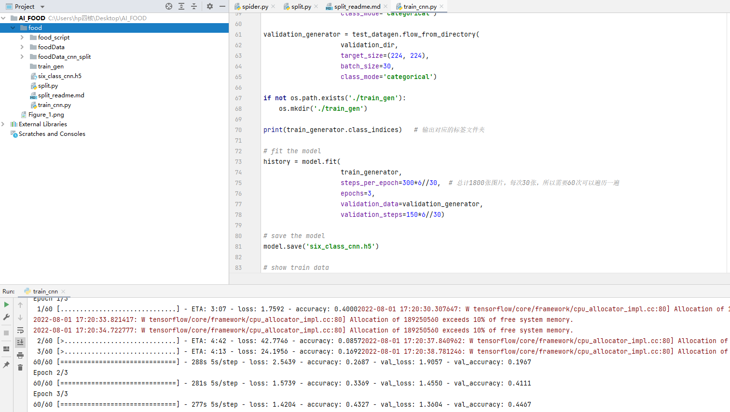Click 'Epoch 2/3' in console output
The height and width of the screenshot is (412, 730).
coord(51,372)
